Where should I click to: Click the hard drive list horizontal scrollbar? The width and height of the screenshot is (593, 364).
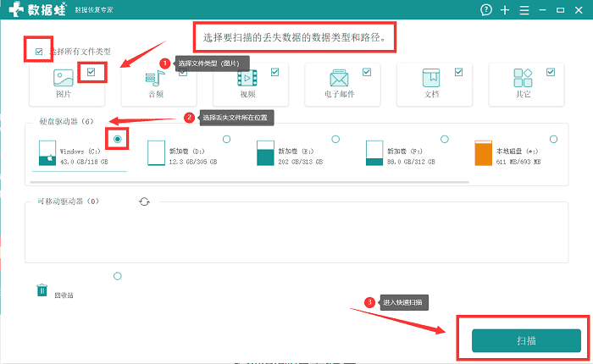[249, 182]
